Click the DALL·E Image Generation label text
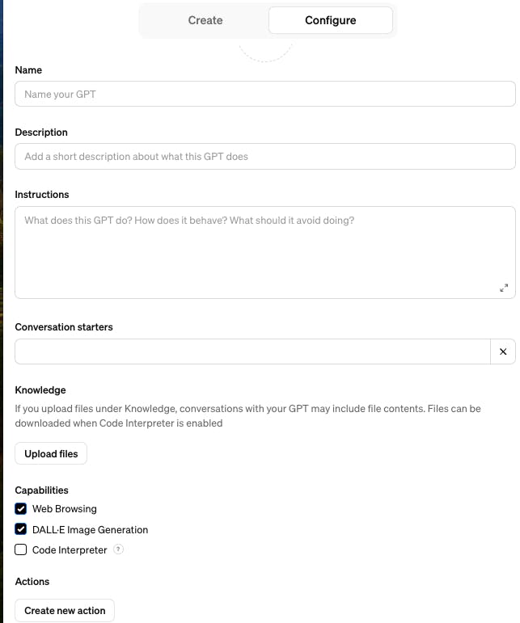520x623 pixels. coord(91,530)
